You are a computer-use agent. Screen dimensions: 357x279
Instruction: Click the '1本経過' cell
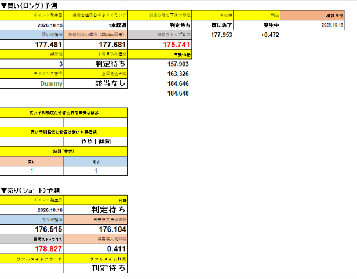96,25
